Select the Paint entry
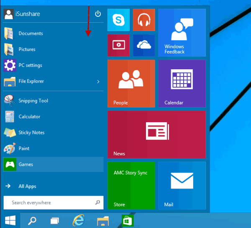 pyautogui.click(x=53, y=149)
